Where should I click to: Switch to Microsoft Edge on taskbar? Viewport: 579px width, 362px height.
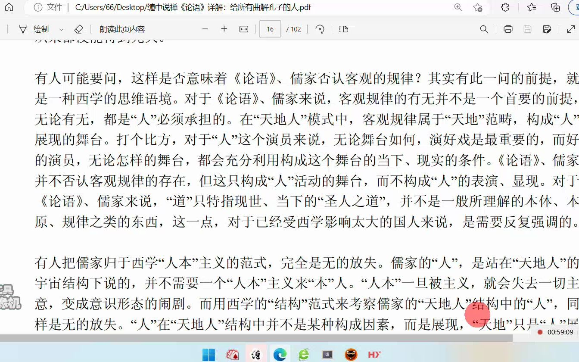tap(280, 355)
